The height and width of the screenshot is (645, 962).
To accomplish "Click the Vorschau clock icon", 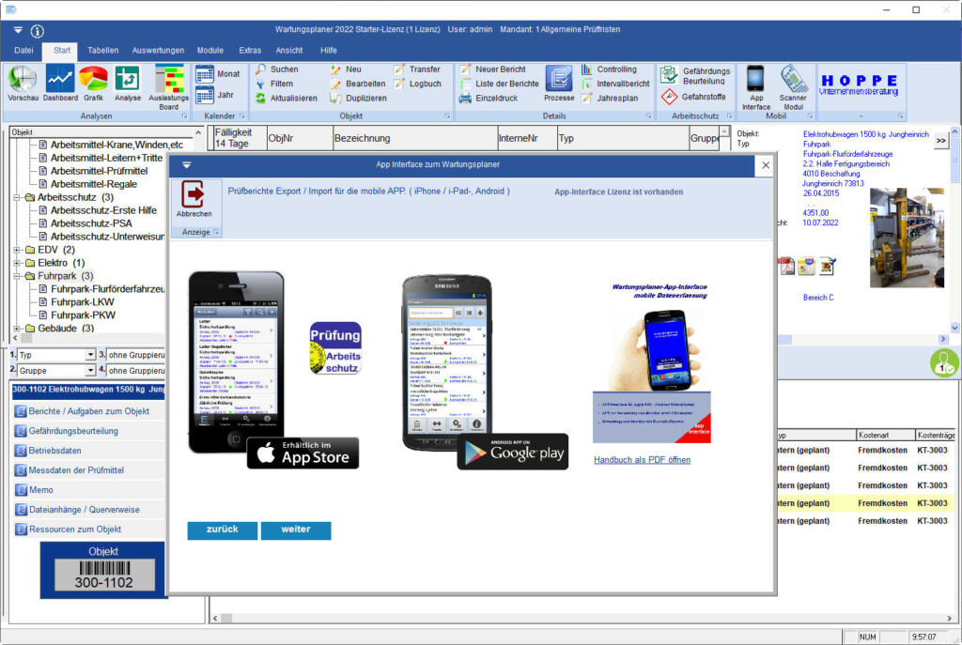I will coord(23,81).
